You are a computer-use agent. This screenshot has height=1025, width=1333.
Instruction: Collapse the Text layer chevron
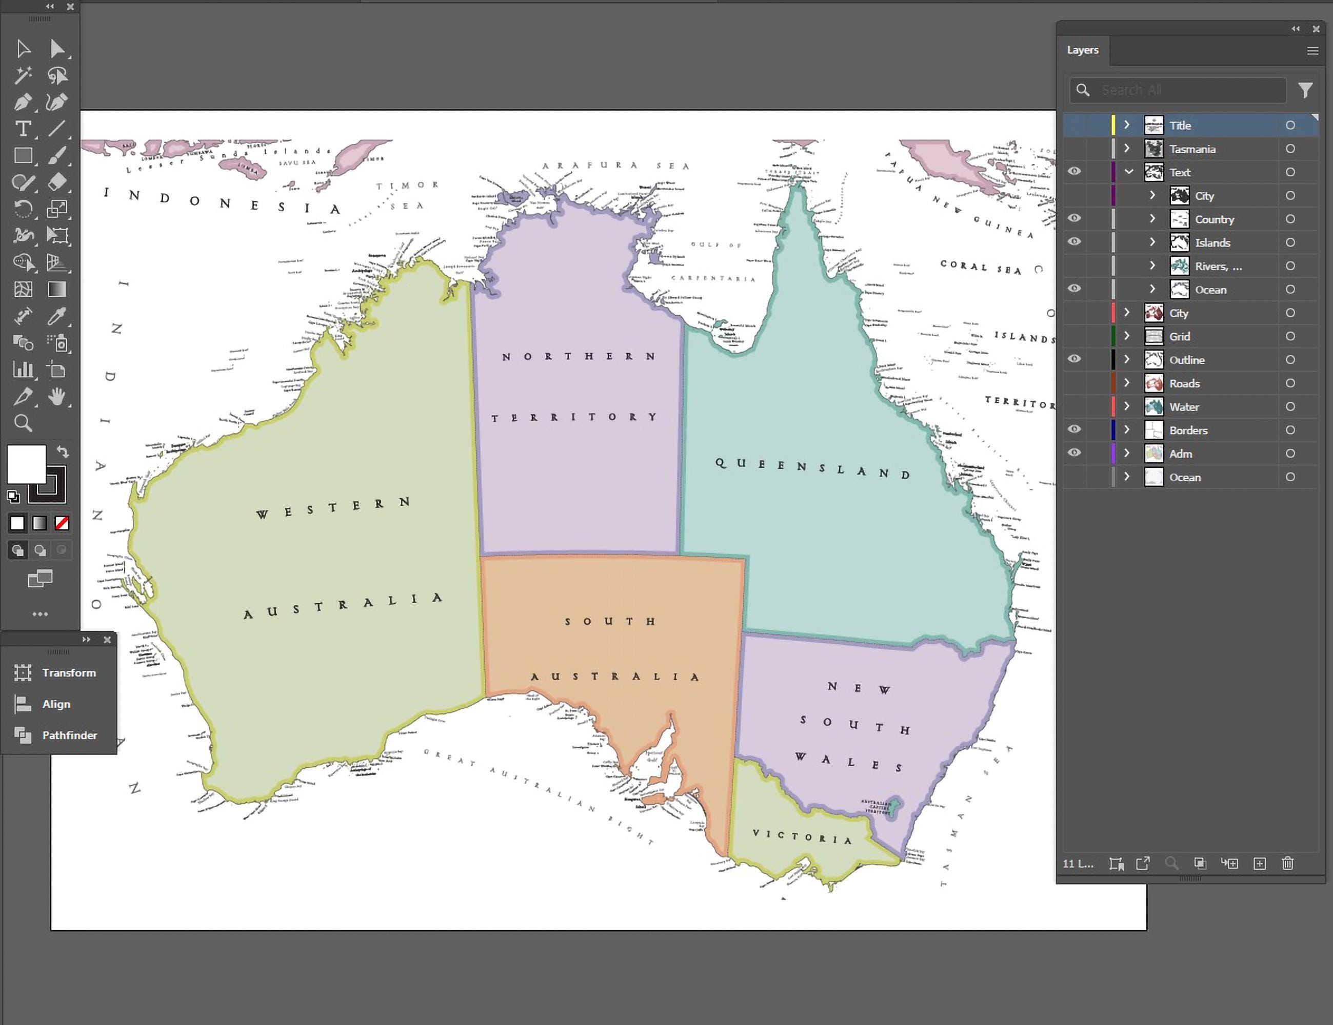1128,172
